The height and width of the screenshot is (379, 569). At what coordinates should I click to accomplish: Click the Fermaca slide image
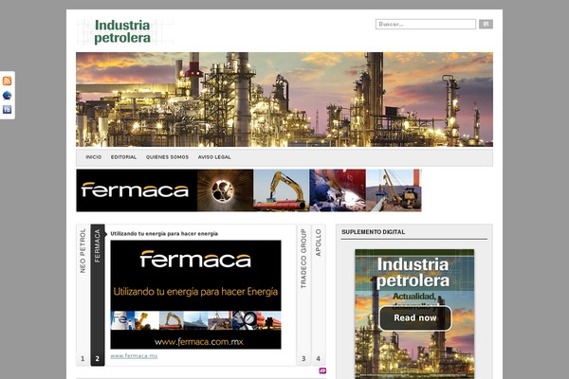click(x=195, y=295)
